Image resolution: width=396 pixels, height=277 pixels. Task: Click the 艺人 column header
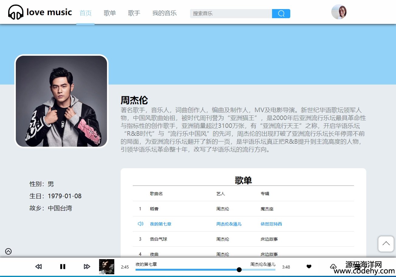(221, 194)
